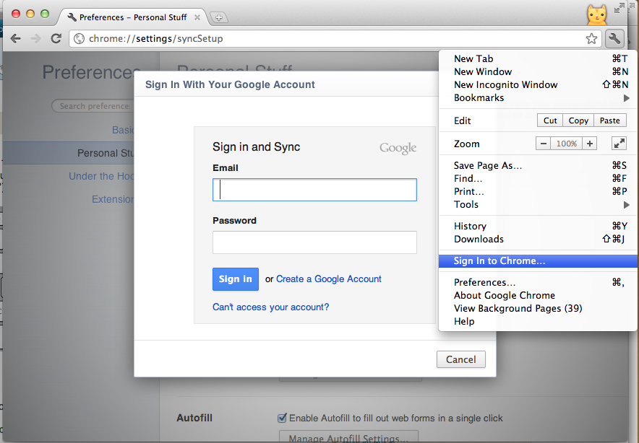Click the Sign in and Sync heading
Image resolution: width=639 pixels, height=443 pixels.
point(257,147)
